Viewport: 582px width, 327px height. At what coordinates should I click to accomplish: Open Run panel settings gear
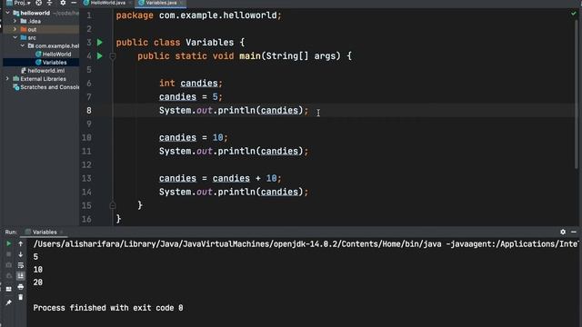(x=563, y=232)
